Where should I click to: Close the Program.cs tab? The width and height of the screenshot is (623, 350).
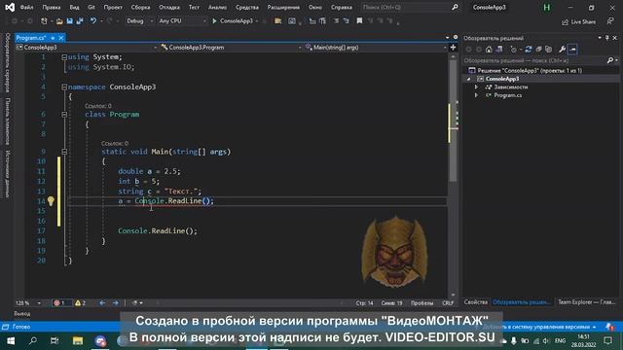click(x=61, y=38)
